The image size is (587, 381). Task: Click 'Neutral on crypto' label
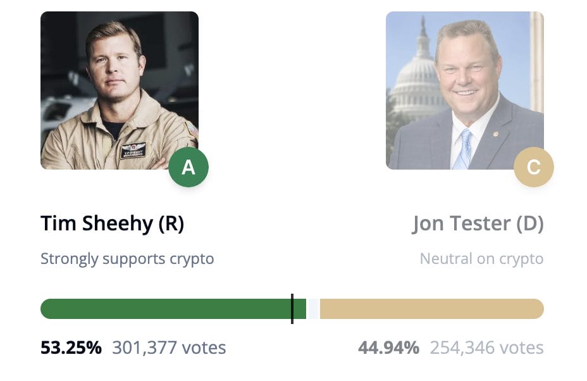[x=481, y=259]
